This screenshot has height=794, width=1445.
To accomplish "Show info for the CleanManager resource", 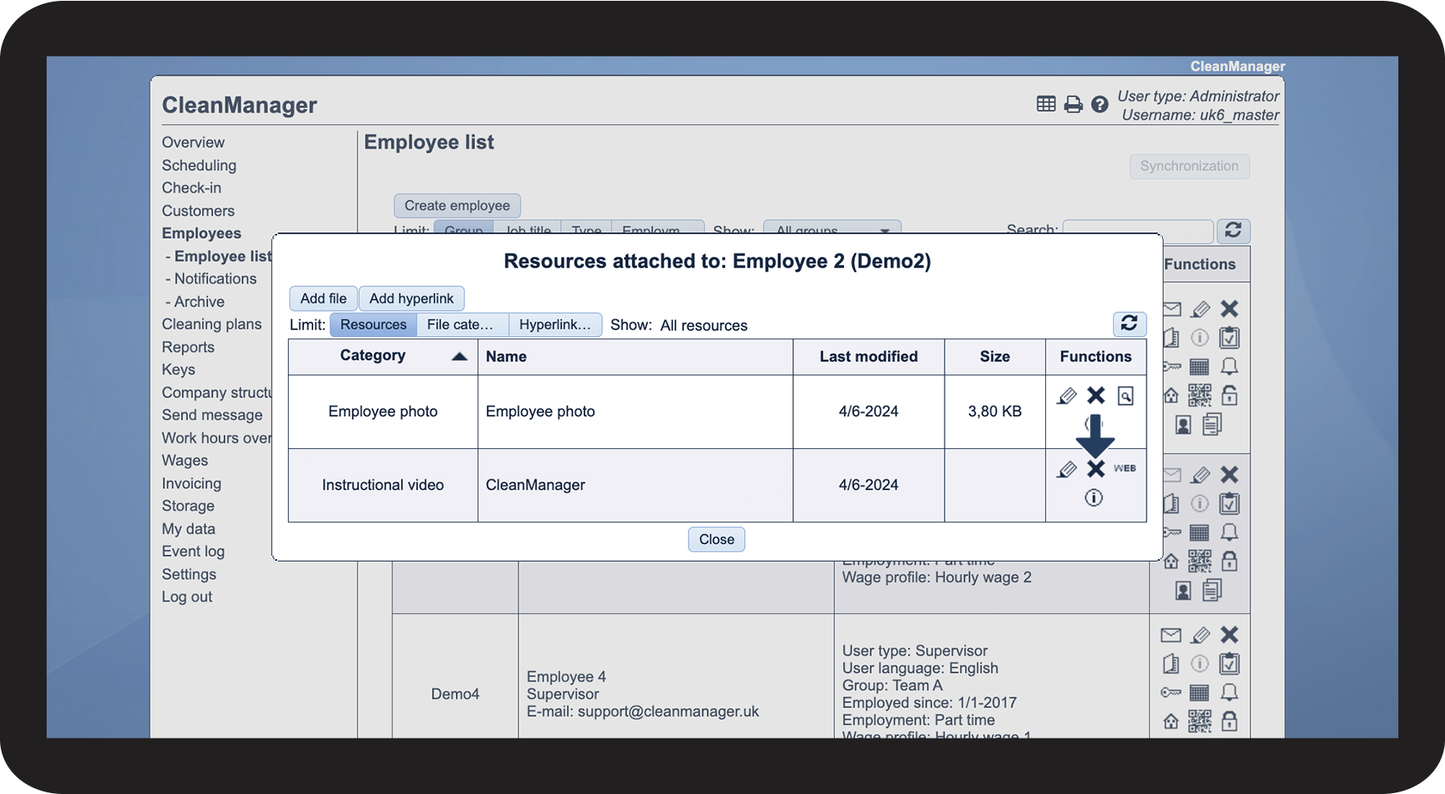I will (1093, 498).
